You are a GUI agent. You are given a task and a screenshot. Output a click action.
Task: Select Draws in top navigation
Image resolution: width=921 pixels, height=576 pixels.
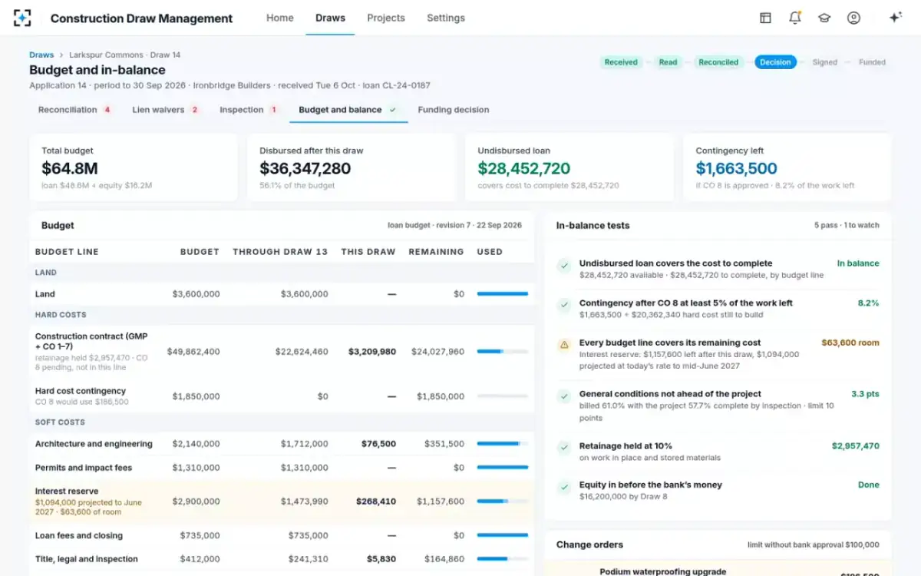pos(330,18)
